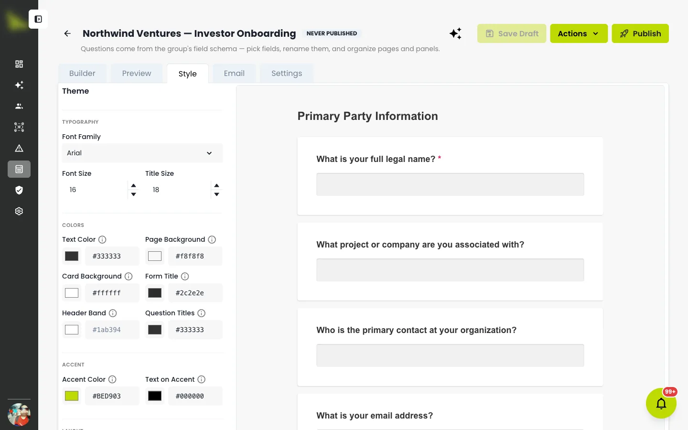Image resolution: width=688 pixels, height=430 pixels.
Task: Click the Primary Party Information heading
Action: click(367, 116)
